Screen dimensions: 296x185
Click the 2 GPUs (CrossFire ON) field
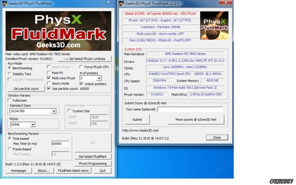coord(206,94)
